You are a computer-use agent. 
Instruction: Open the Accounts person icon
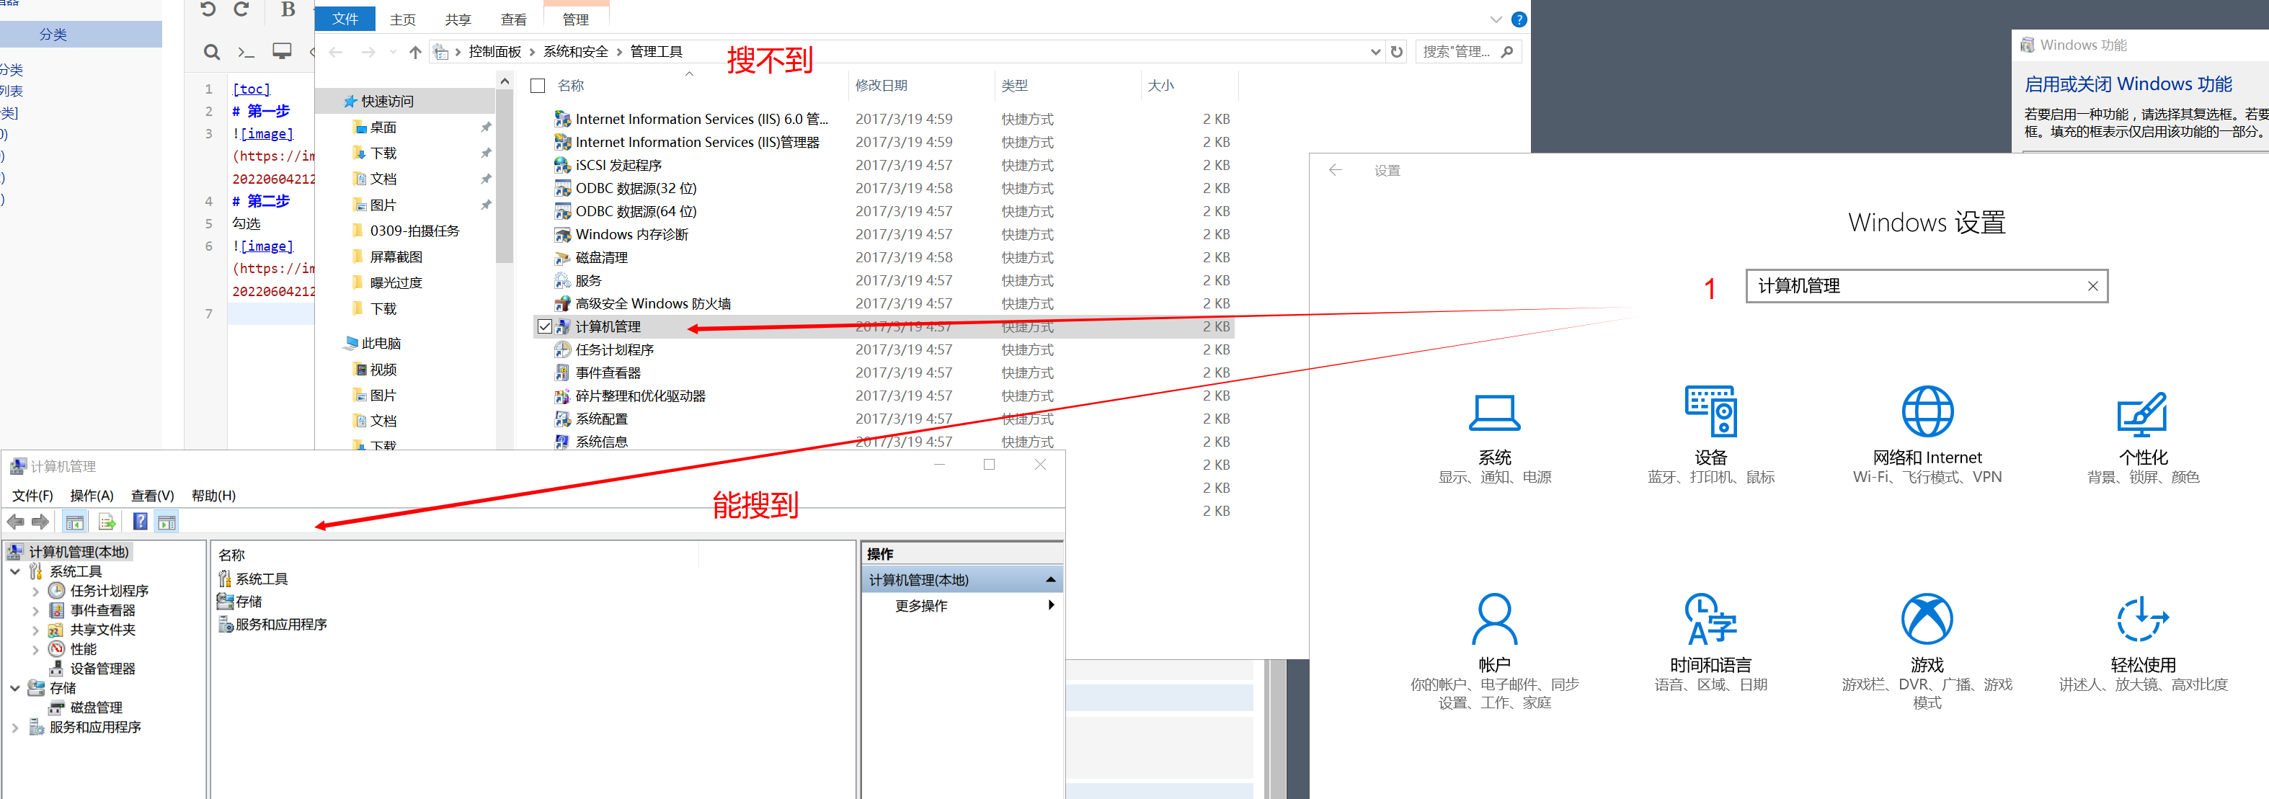click(x=1494, y=618)
